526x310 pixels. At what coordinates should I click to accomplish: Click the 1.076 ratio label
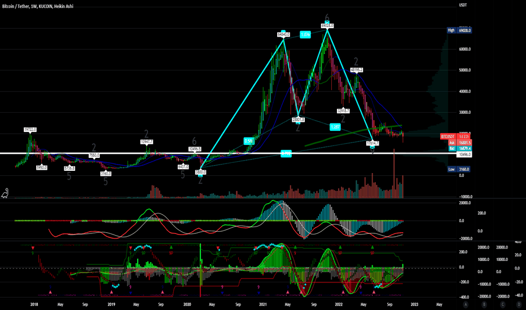click(305, 34)
